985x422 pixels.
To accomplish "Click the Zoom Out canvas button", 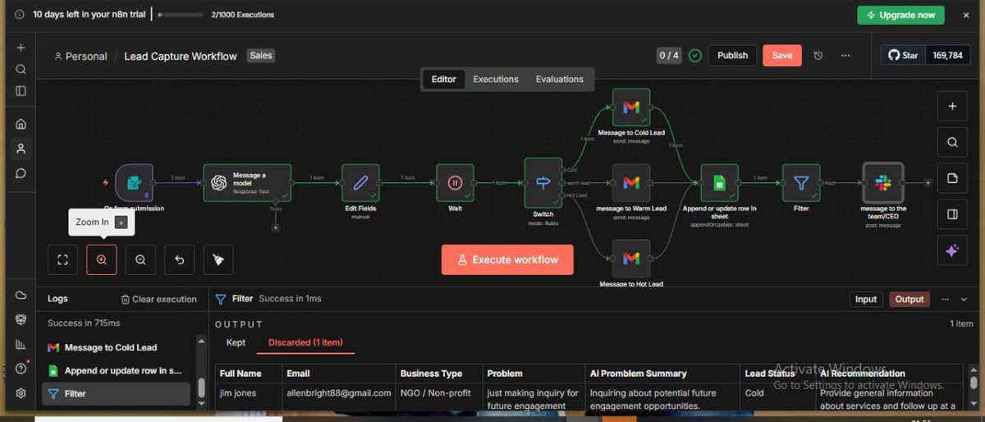I will click(x=140, y=259).
